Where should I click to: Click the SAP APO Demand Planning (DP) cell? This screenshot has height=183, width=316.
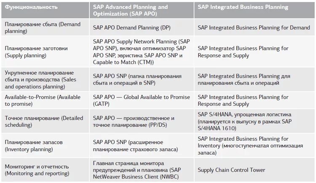[x=142, y=28]
